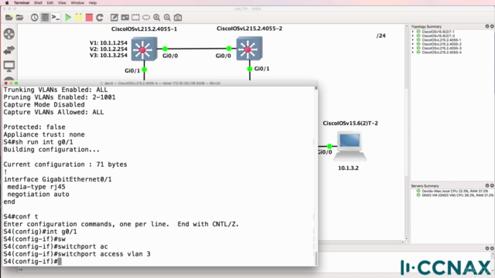
Task: Select the CiscoIOSv15.6(2)T-2 computer node
Action: [350, 146]
